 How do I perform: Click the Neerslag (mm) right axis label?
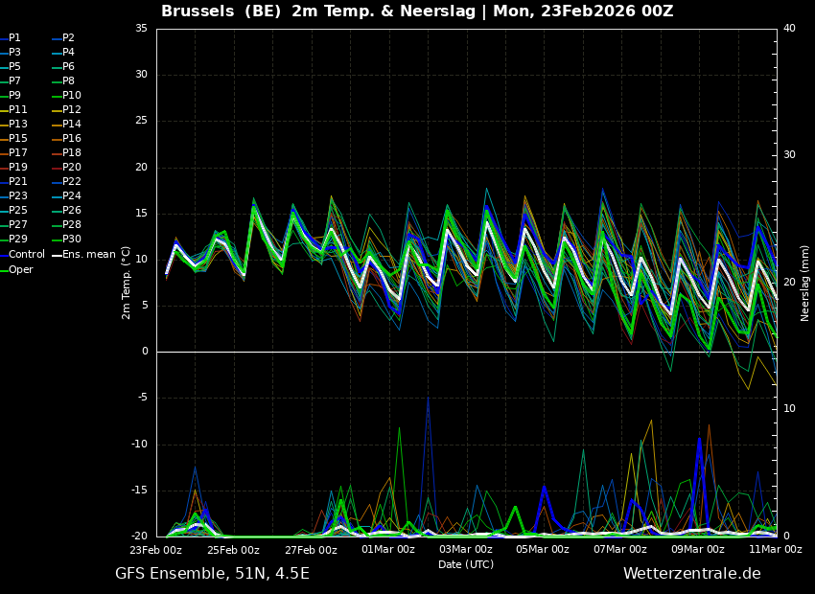click(x=805, y=283)
